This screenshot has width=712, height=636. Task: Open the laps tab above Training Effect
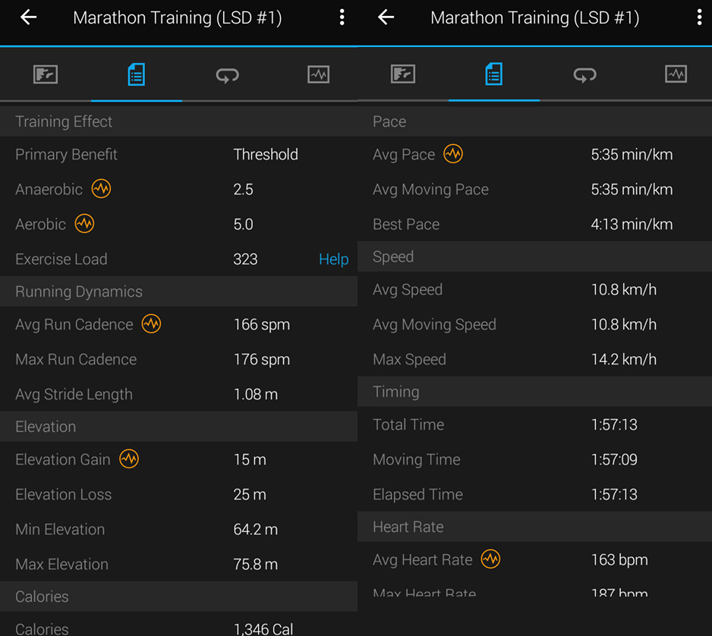(x=227, y=74)
